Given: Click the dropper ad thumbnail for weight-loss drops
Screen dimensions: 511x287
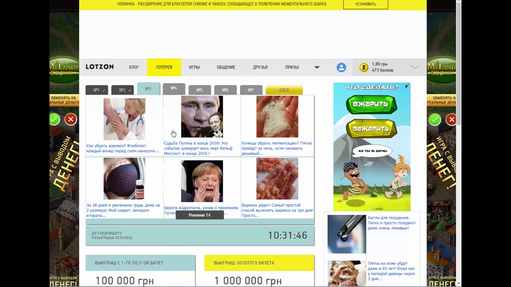Looking at the screenshot, I should coord(347,234).
